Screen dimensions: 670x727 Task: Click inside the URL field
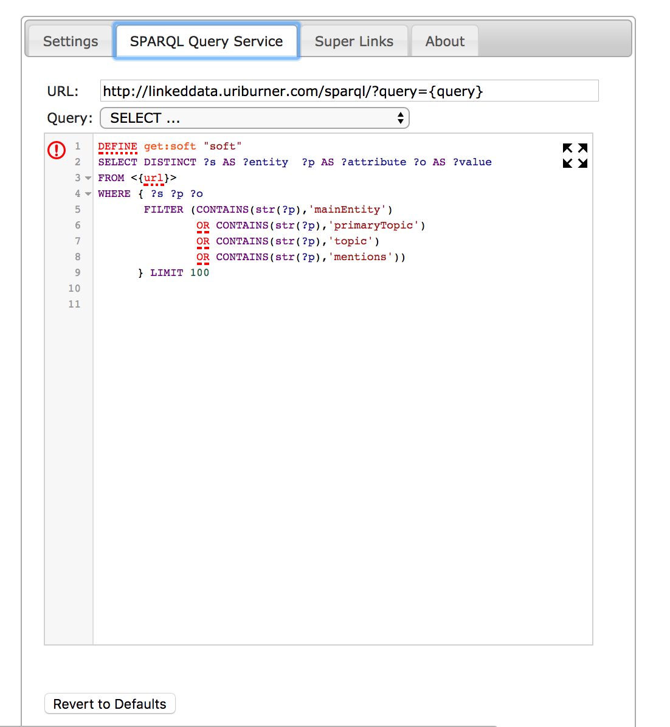(x=349, y=90)
